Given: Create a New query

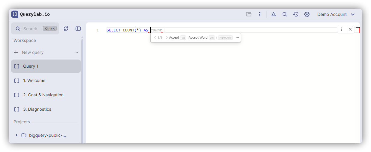Looking at the screenshot, I should (33, 52).
